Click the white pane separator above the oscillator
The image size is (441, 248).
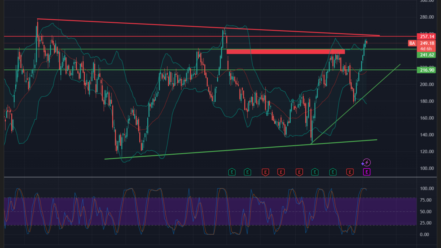point(214,177)
